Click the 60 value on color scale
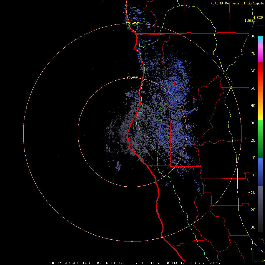Screen dimensions: 265x265 [x=253, y=71]
